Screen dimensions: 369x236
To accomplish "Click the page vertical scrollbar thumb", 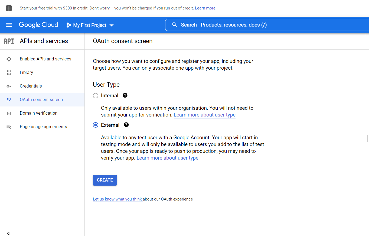I will pyautogui.click(x=367, y=138).
